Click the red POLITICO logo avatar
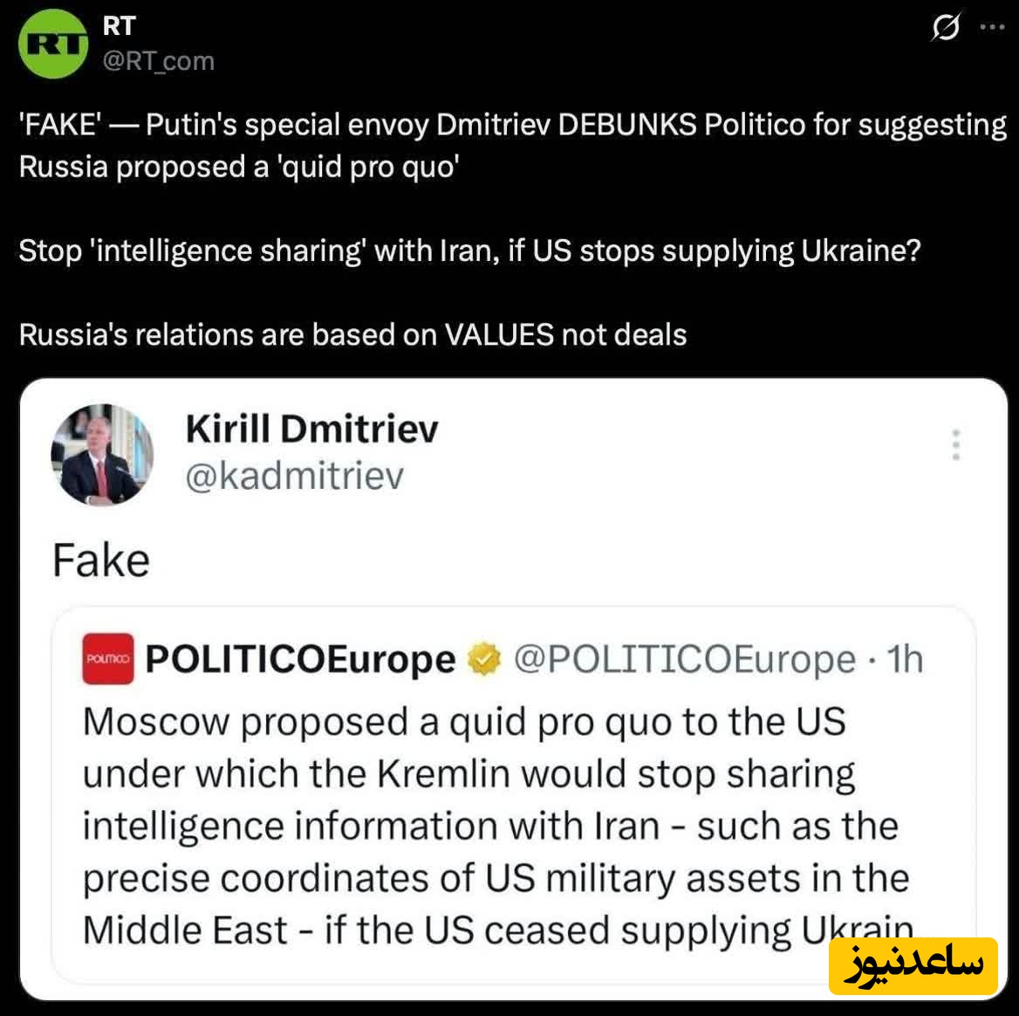1019x1016 pixels. [108, 658]
